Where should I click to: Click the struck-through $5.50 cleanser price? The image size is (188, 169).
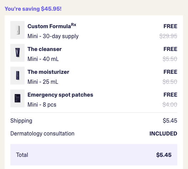170,59
